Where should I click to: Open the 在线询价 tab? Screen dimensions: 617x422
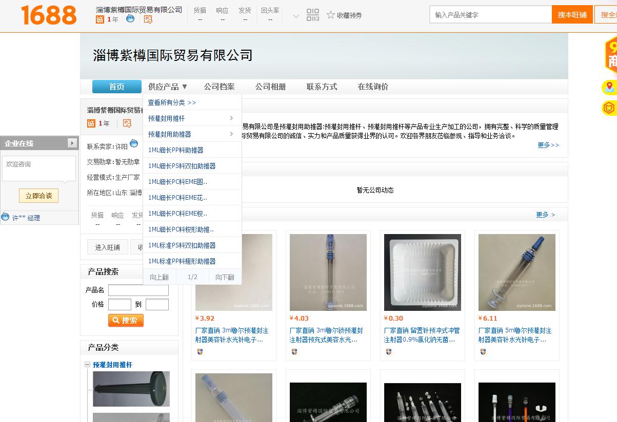point(373,87)
